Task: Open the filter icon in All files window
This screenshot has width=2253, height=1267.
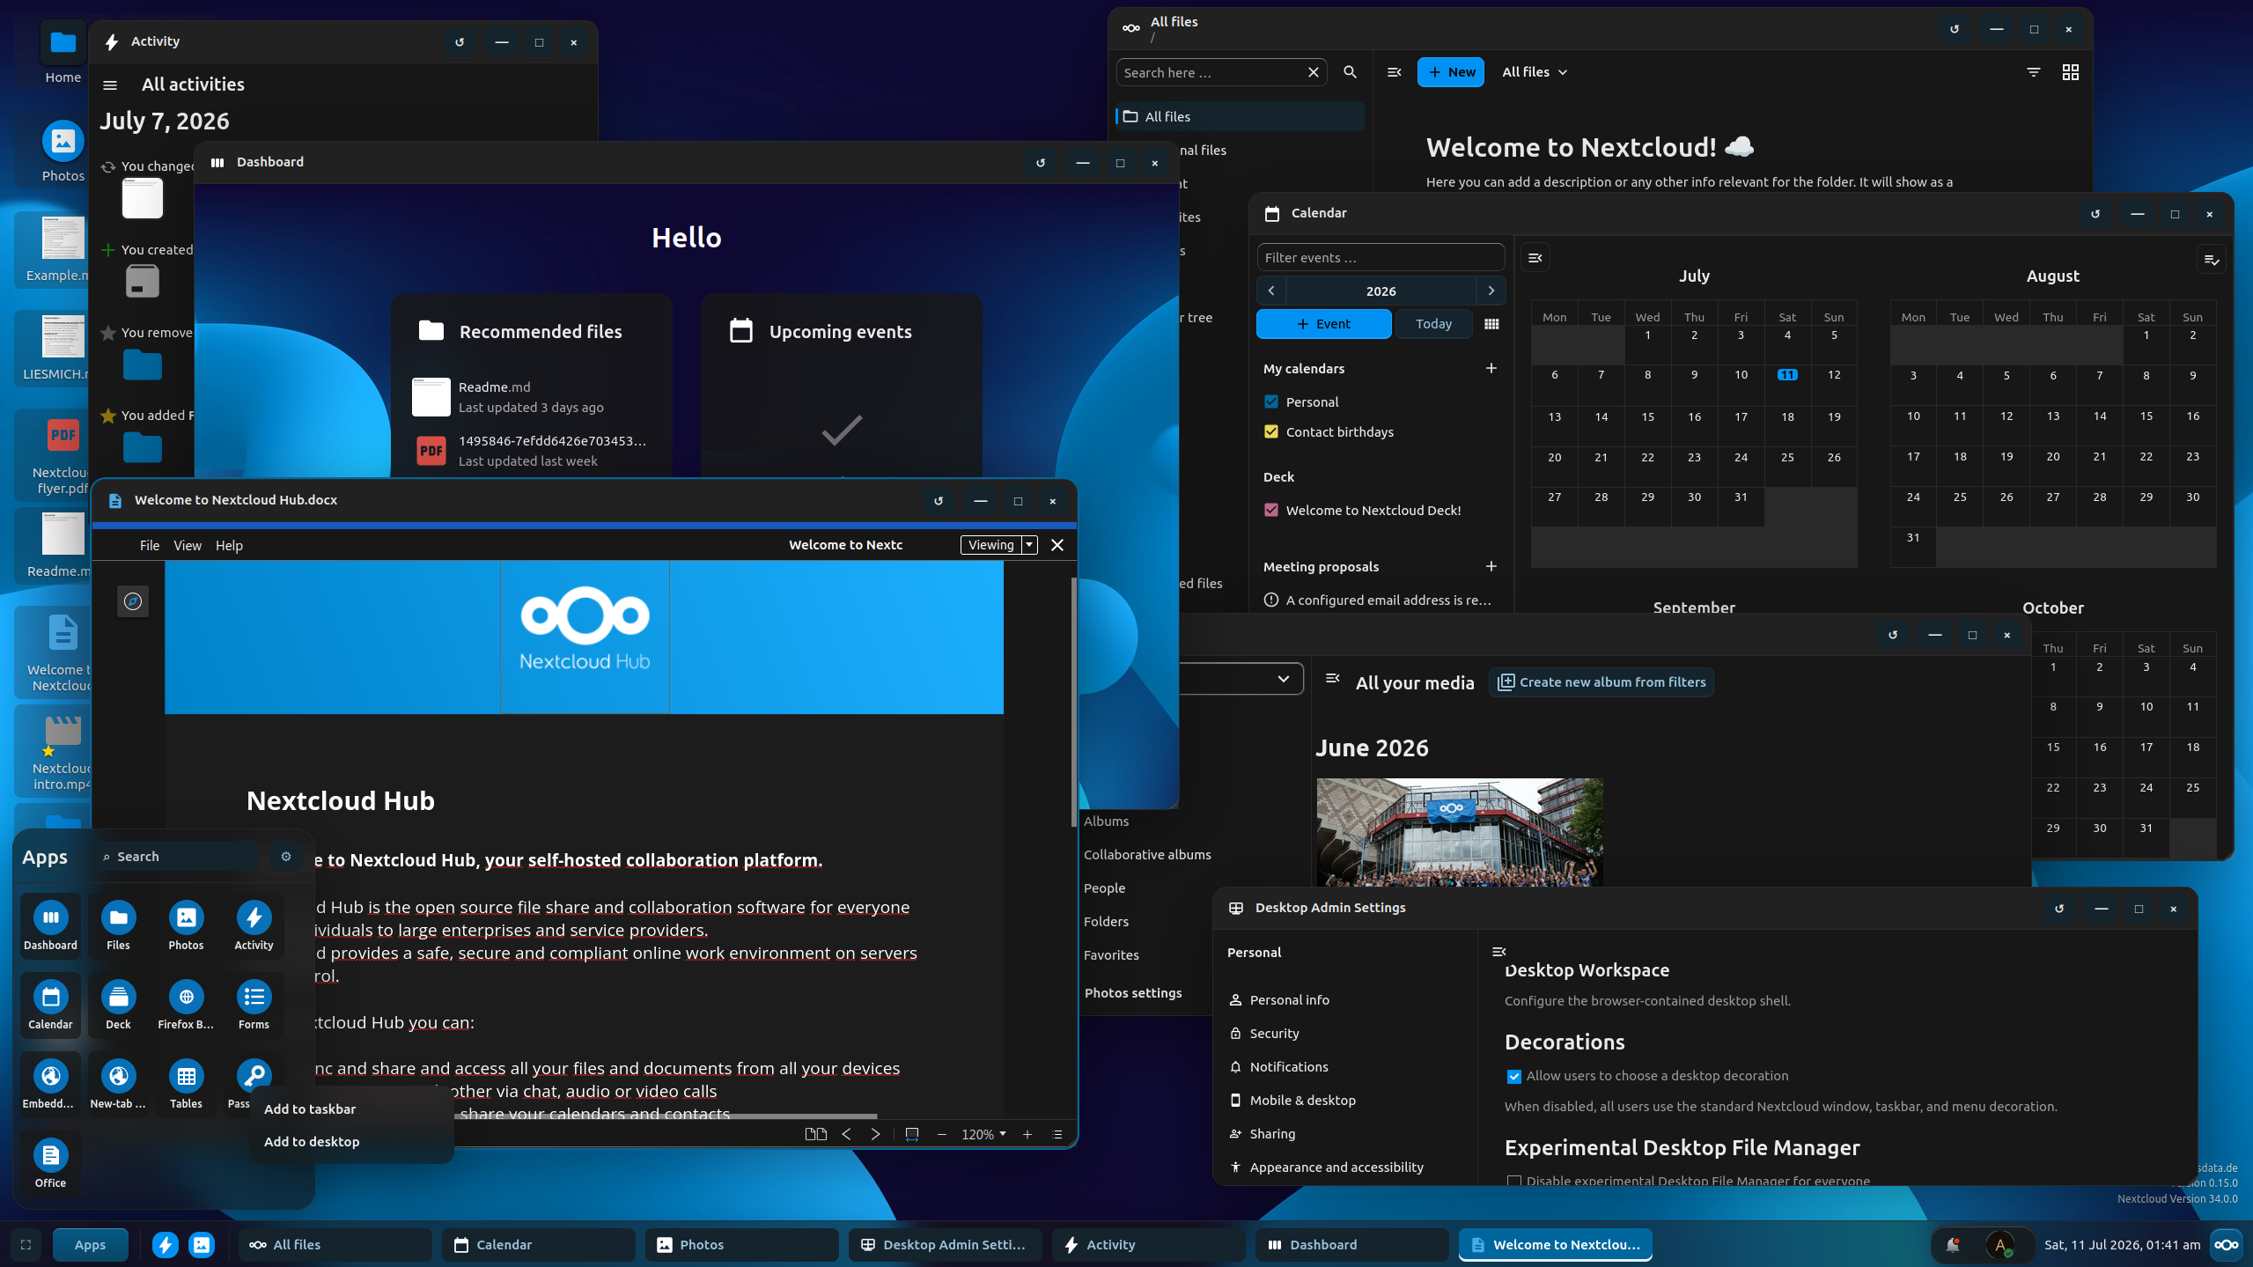Action: point(2033,72)
